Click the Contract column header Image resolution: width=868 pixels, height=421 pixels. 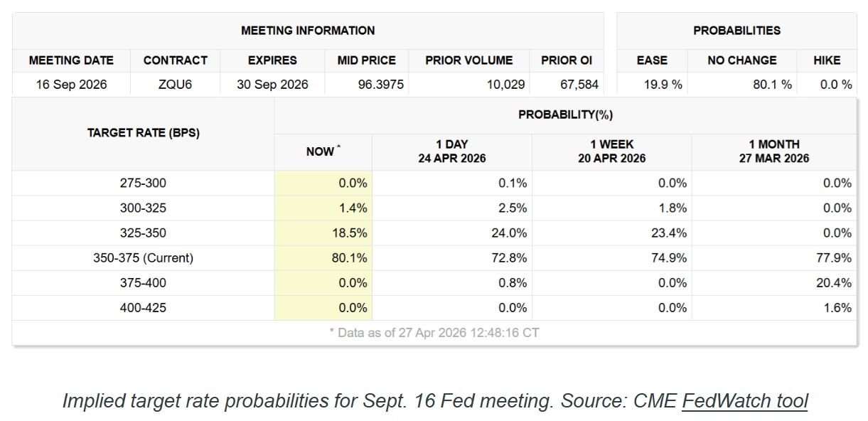coord(175,60)
